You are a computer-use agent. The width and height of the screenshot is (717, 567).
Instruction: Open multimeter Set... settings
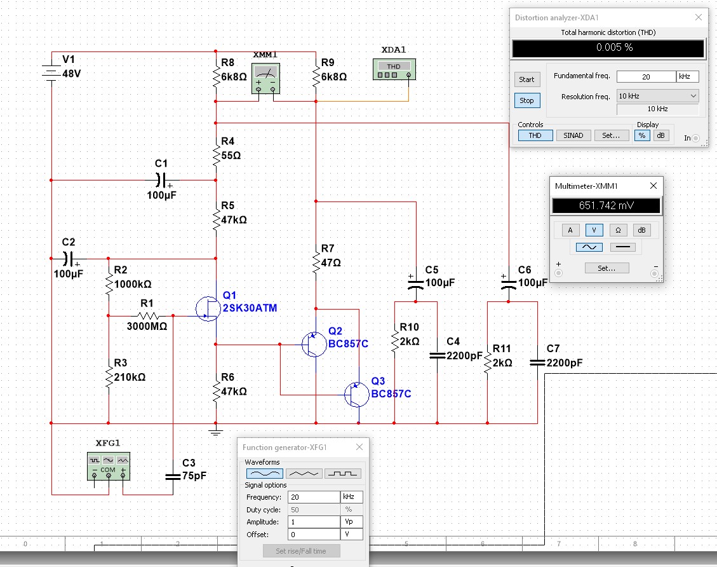(606, 268)
